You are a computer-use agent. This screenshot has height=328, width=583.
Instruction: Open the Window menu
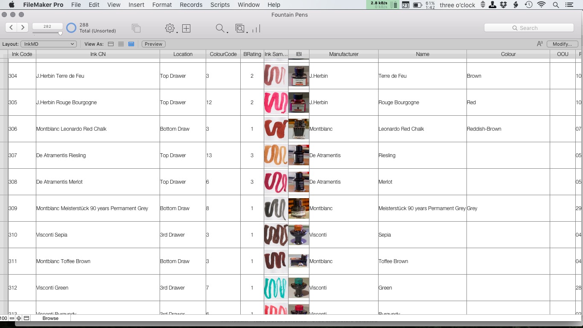tap(248, 5)
